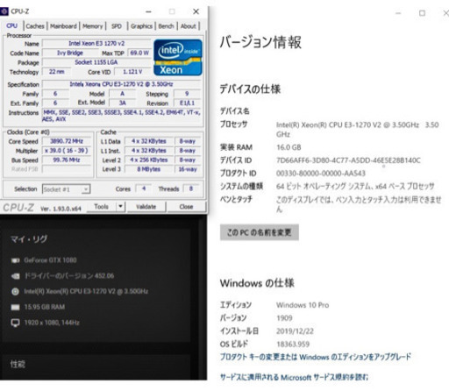Viewport: 449px width, 391px height.
Task: Minimize the Settings window
Action: coord(398,13)
